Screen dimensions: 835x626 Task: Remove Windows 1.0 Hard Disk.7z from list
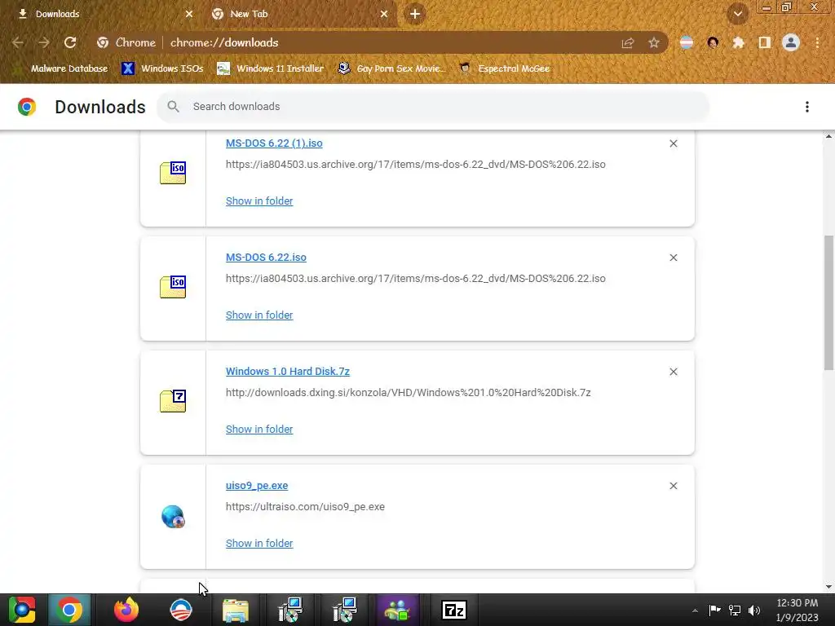[x=674, y=372]
